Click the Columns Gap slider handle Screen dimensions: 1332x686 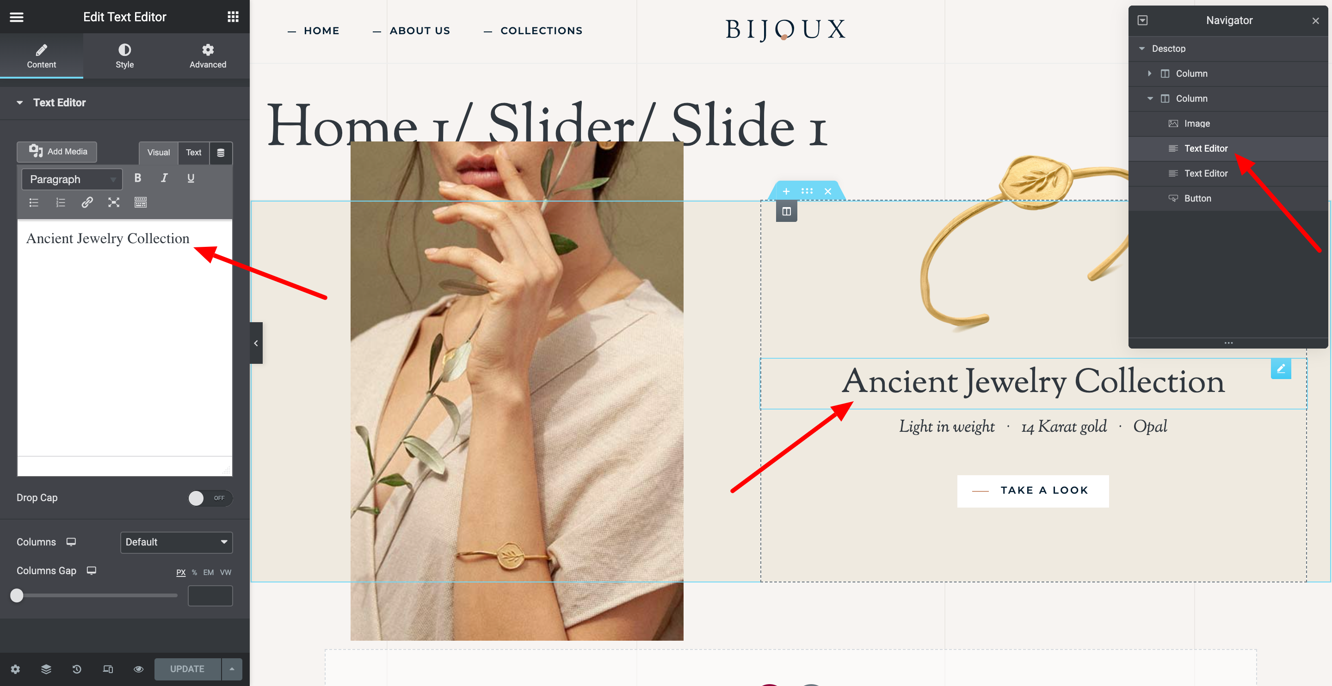17,595
